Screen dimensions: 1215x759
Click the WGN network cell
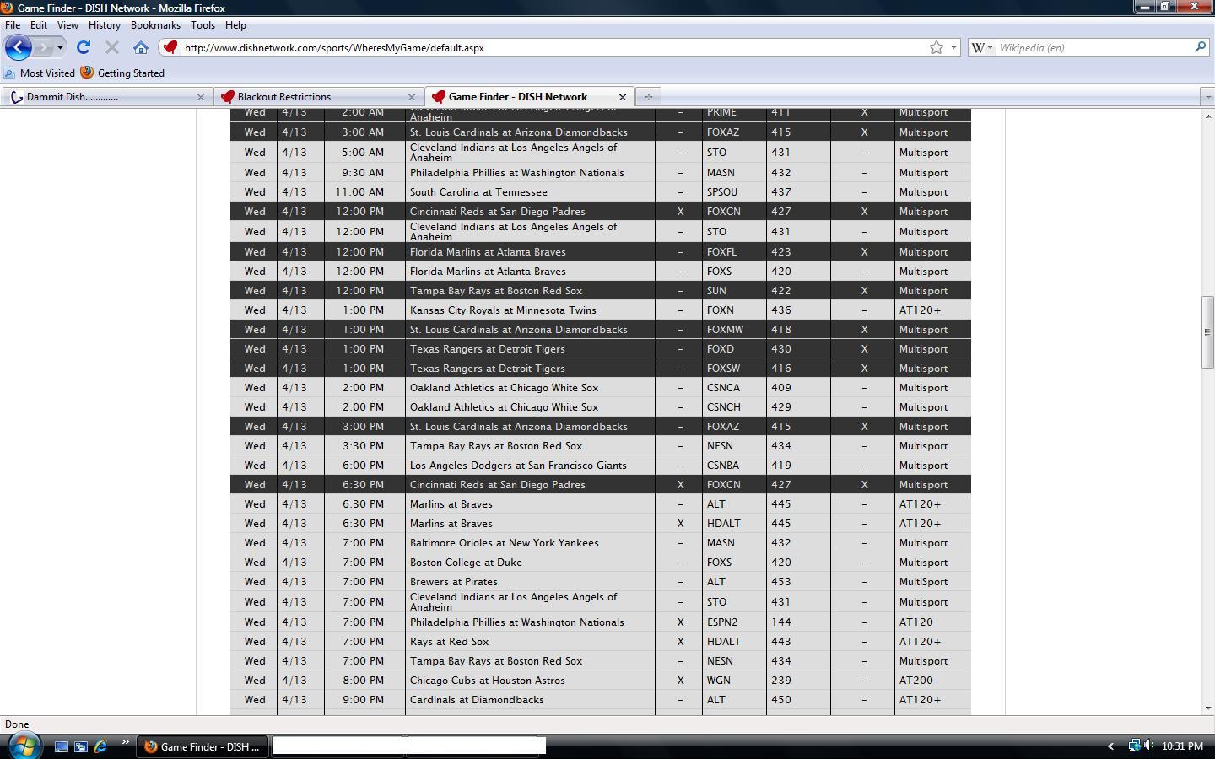coord(734,681)
